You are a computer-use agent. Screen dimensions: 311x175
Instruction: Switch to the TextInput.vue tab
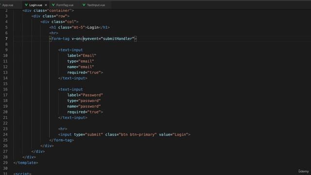[96, 5]
